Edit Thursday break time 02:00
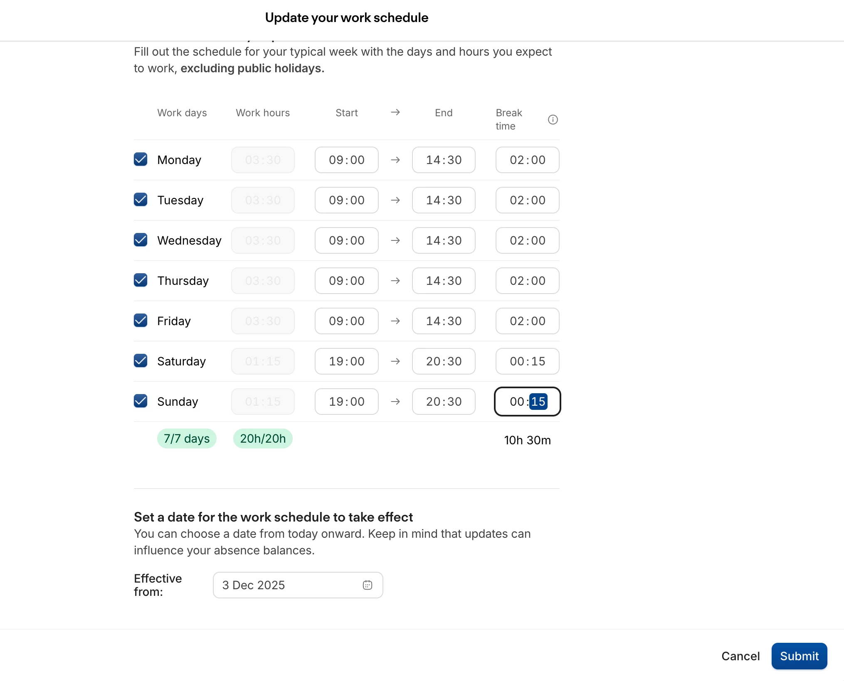844x681 pixels. 527,281
